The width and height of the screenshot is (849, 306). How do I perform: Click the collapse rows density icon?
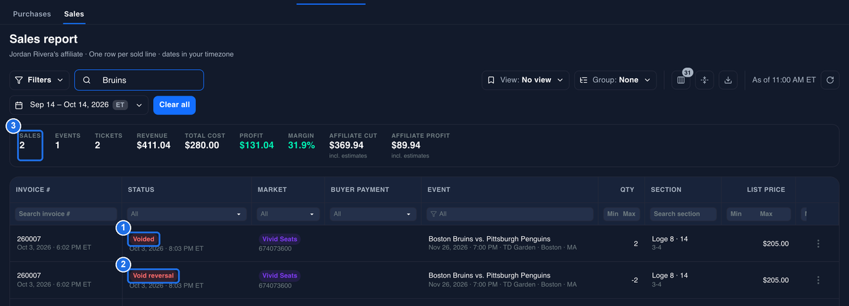tap(704, 80)
